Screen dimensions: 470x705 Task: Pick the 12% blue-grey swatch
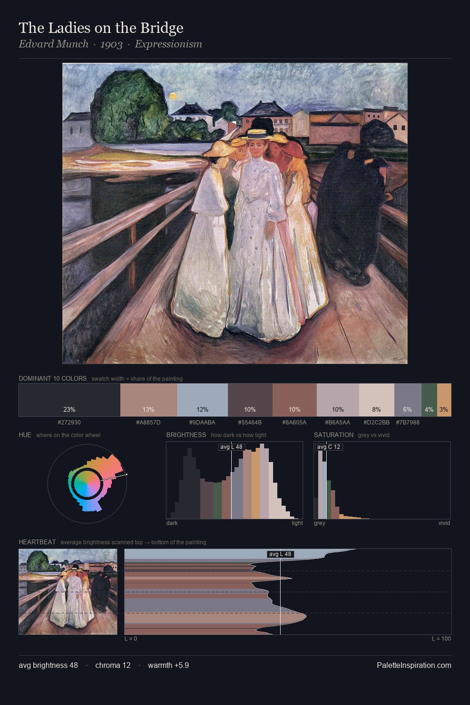(x=203, y=400)
